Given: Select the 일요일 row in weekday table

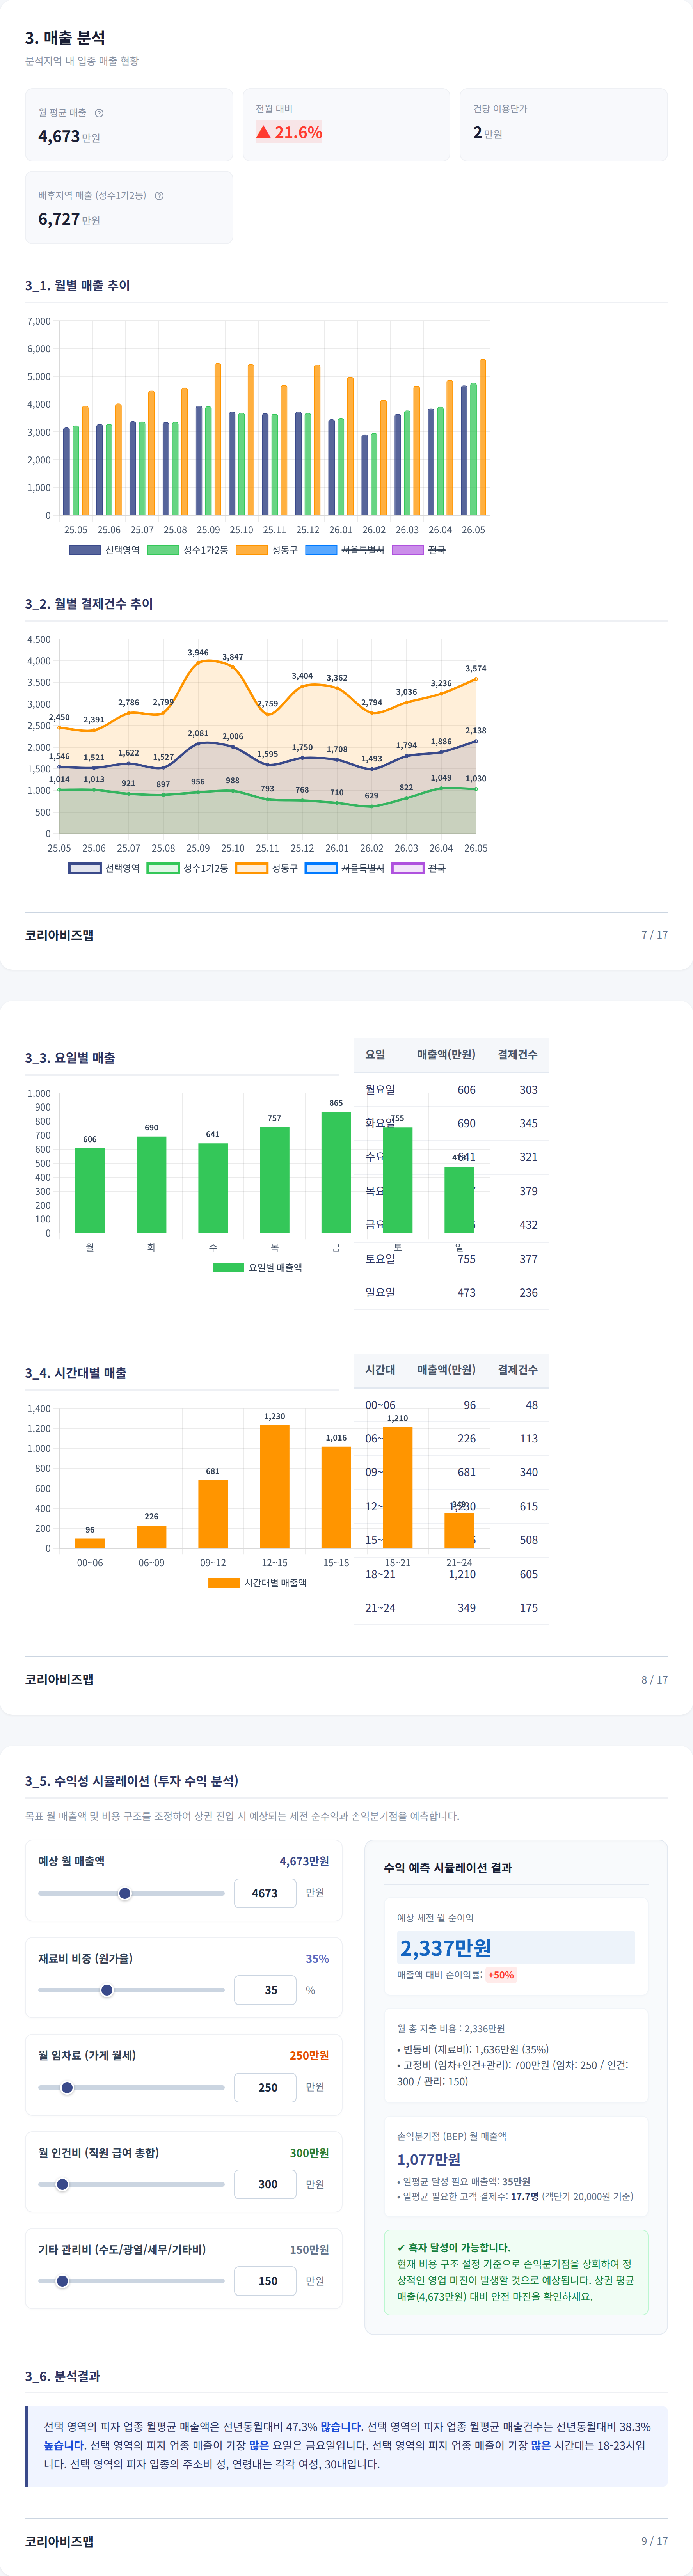Looking at the screenshot, I should coord(451,1293).
